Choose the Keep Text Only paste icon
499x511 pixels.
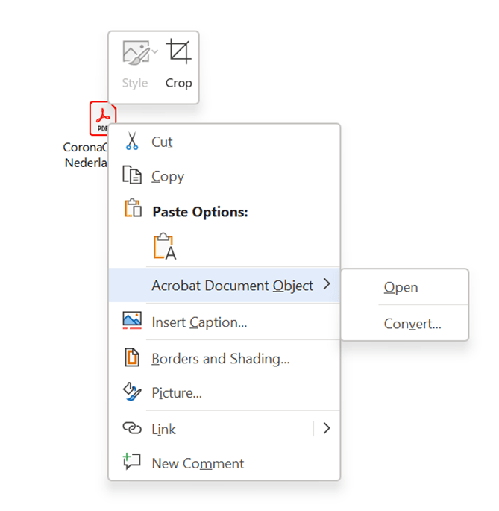[164, 248]
